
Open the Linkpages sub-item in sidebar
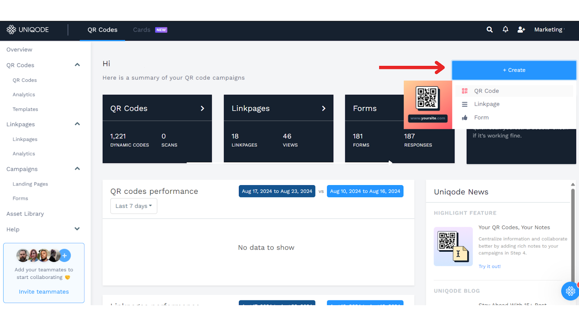pyautogui.click(x=25, y=139)
